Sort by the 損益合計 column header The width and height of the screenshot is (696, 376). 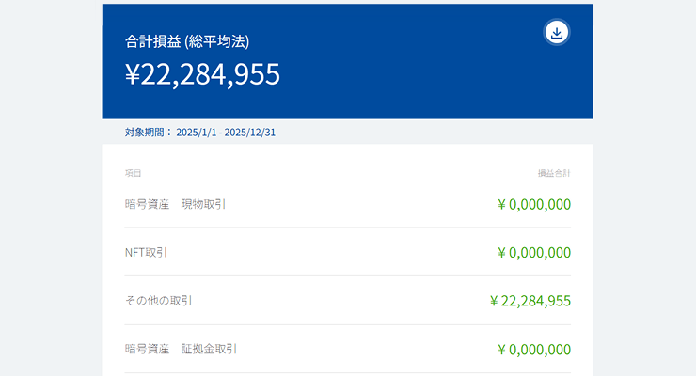(554, 173)
